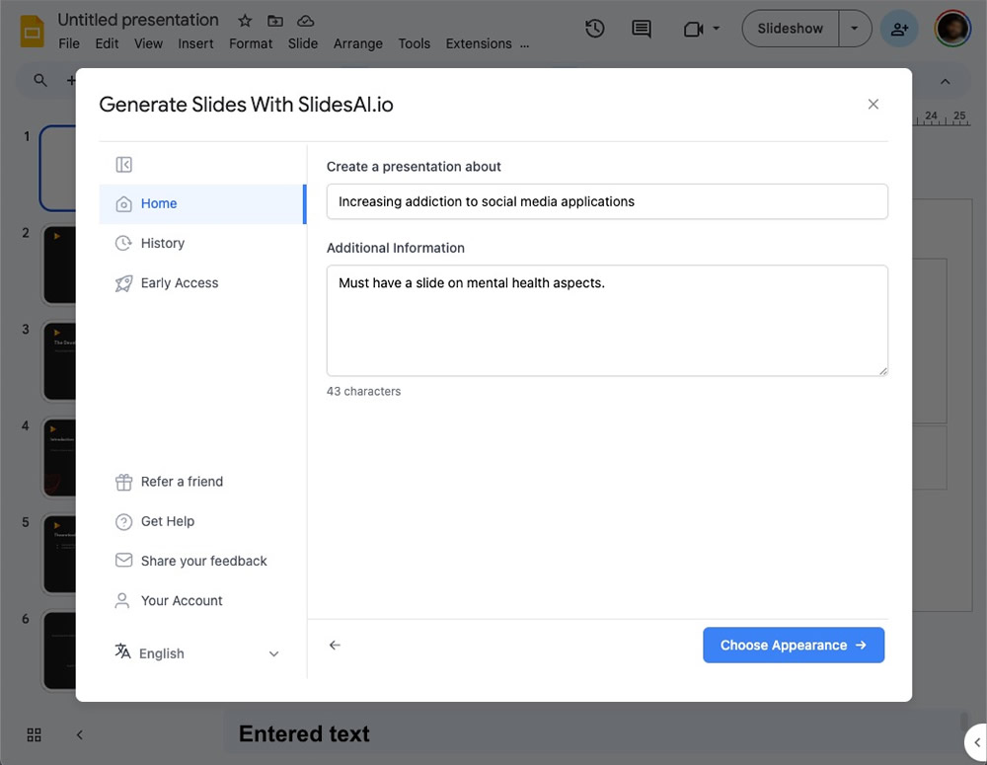Click the History clock icon
This screenshot has width=987, height=765.
click(124, 244)
